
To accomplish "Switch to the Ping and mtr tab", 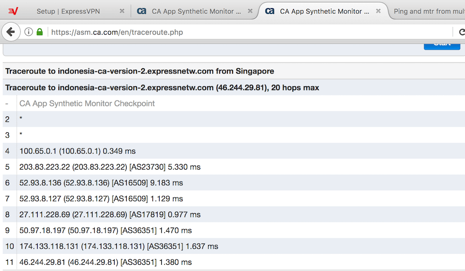I will tap(429, 11).
